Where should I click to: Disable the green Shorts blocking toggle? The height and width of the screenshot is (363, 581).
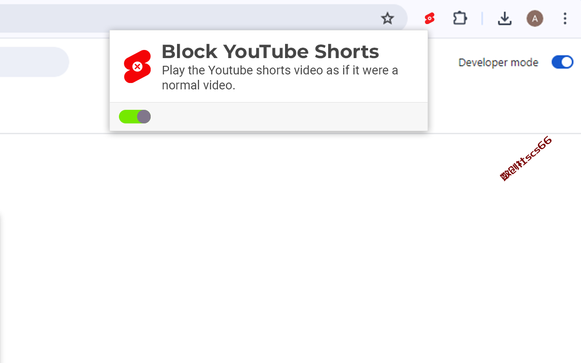pyautogui.click(x=135, y=117)
